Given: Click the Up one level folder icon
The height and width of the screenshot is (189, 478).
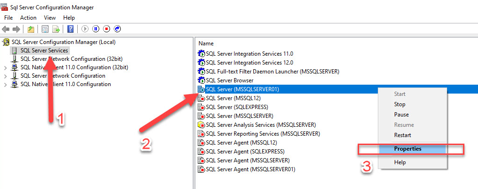Looking at the screenshot, I should [x=31, y=29].
